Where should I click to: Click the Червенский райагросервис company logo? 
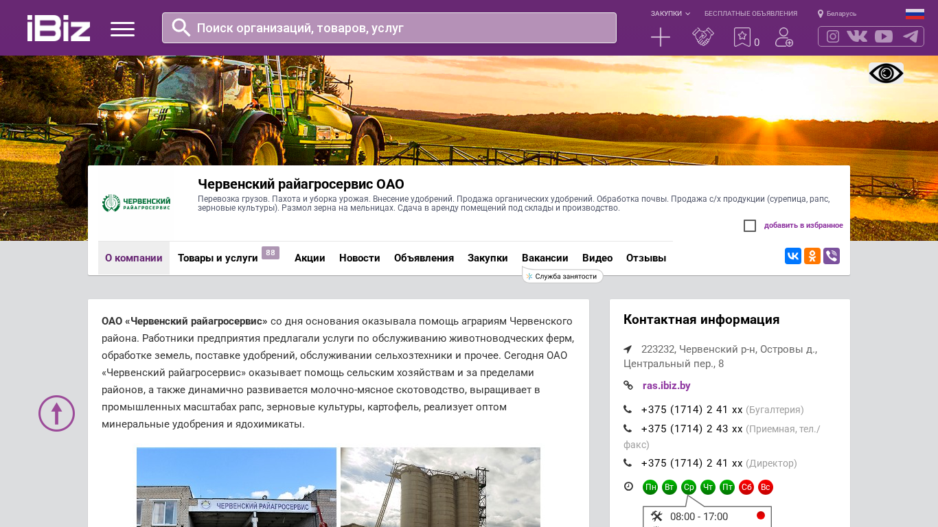click(x=136, y=203)
